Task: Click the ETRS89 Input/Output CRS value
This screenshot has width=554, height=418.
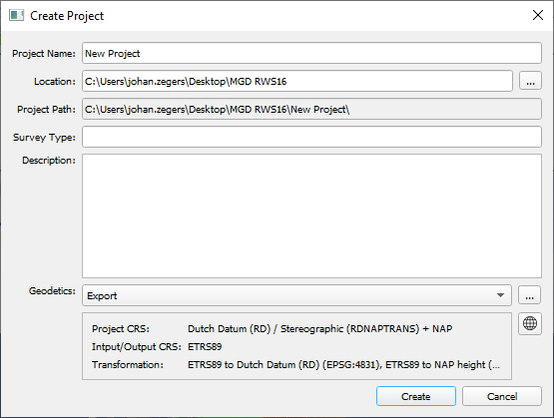Action: 205,347
